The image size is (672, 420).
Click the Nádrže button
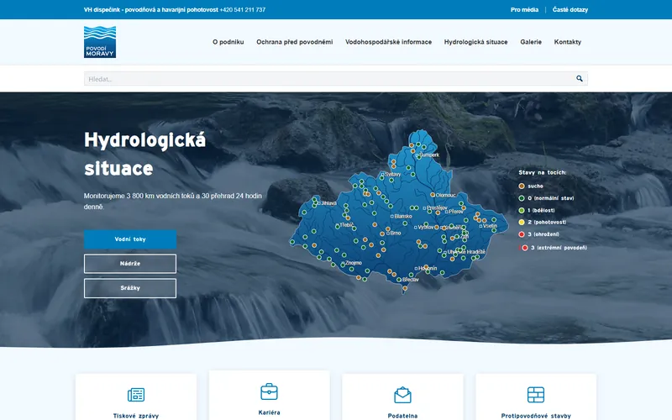point(130,264)
